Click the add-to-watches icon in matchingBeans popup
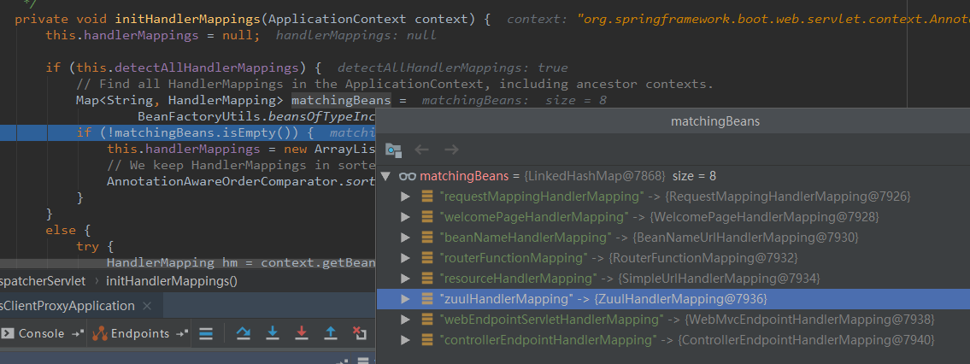The height and width of the screenshot is (364, 970). pos(393,150)
